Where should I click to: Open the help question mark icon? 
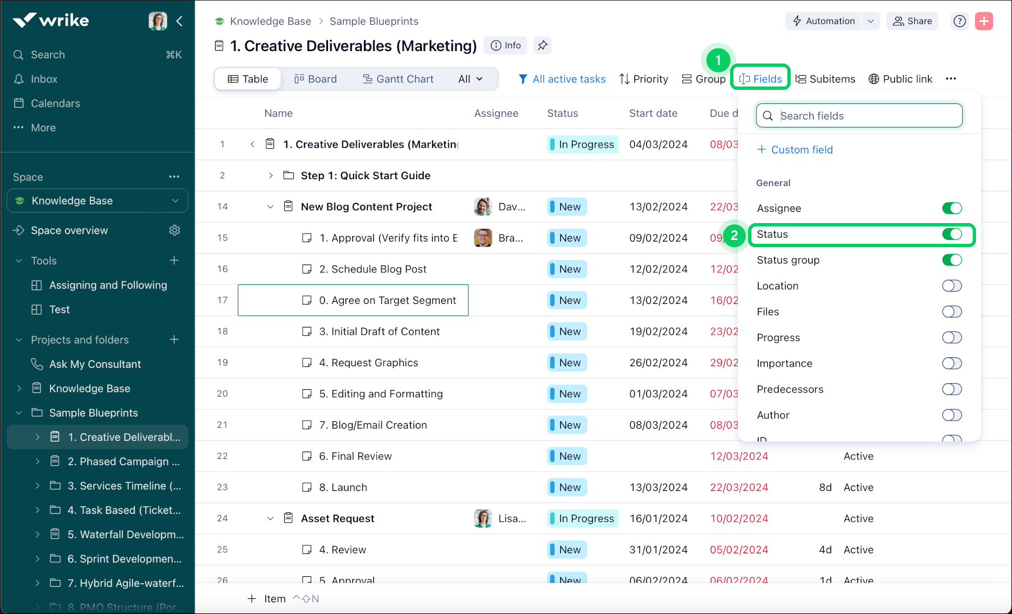[x=960, y=21]
